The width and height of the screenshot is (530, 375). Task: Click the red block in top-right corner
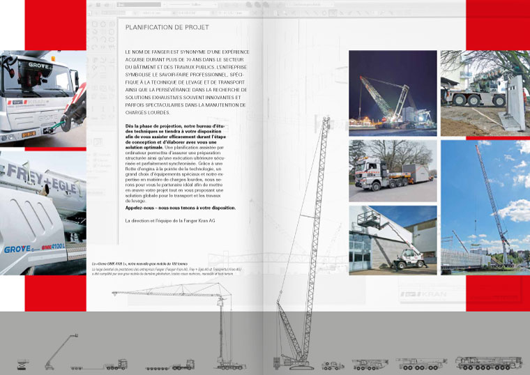(498, 24)
